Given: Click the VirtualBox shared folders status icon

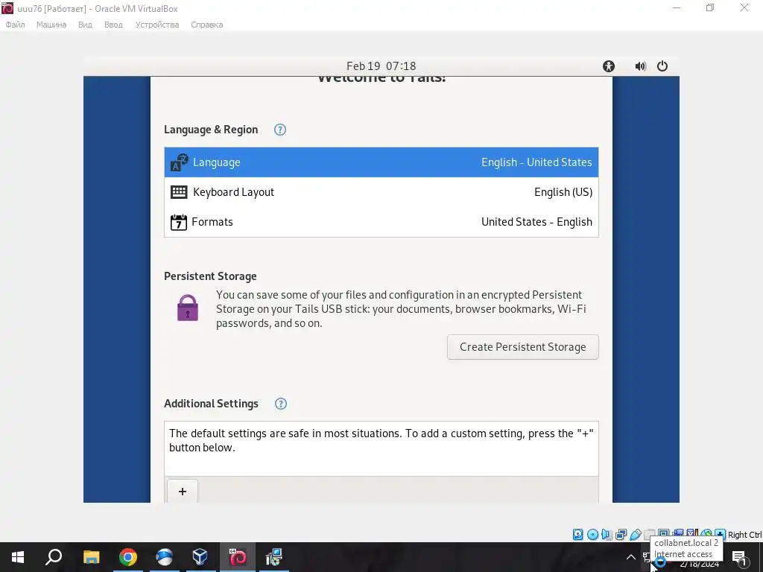Looking at the screenshot, I should coord(649,535).
